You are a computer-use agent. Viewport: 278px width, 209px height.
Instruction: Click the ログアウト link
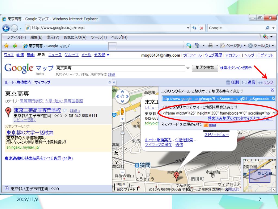(265, 55)
